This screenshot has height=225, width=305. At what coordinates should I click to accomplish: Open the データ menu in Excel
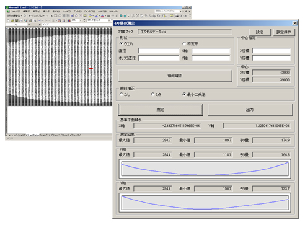click(77, 11)
